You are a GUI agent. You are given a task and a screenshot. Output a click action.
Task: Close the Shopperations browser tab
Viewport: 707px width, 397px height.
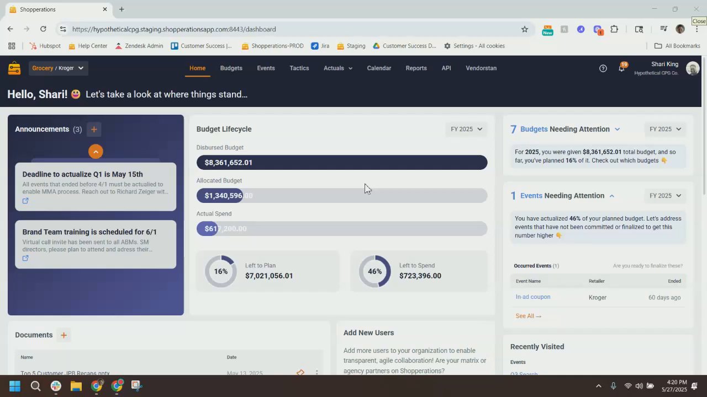point(105,9)
